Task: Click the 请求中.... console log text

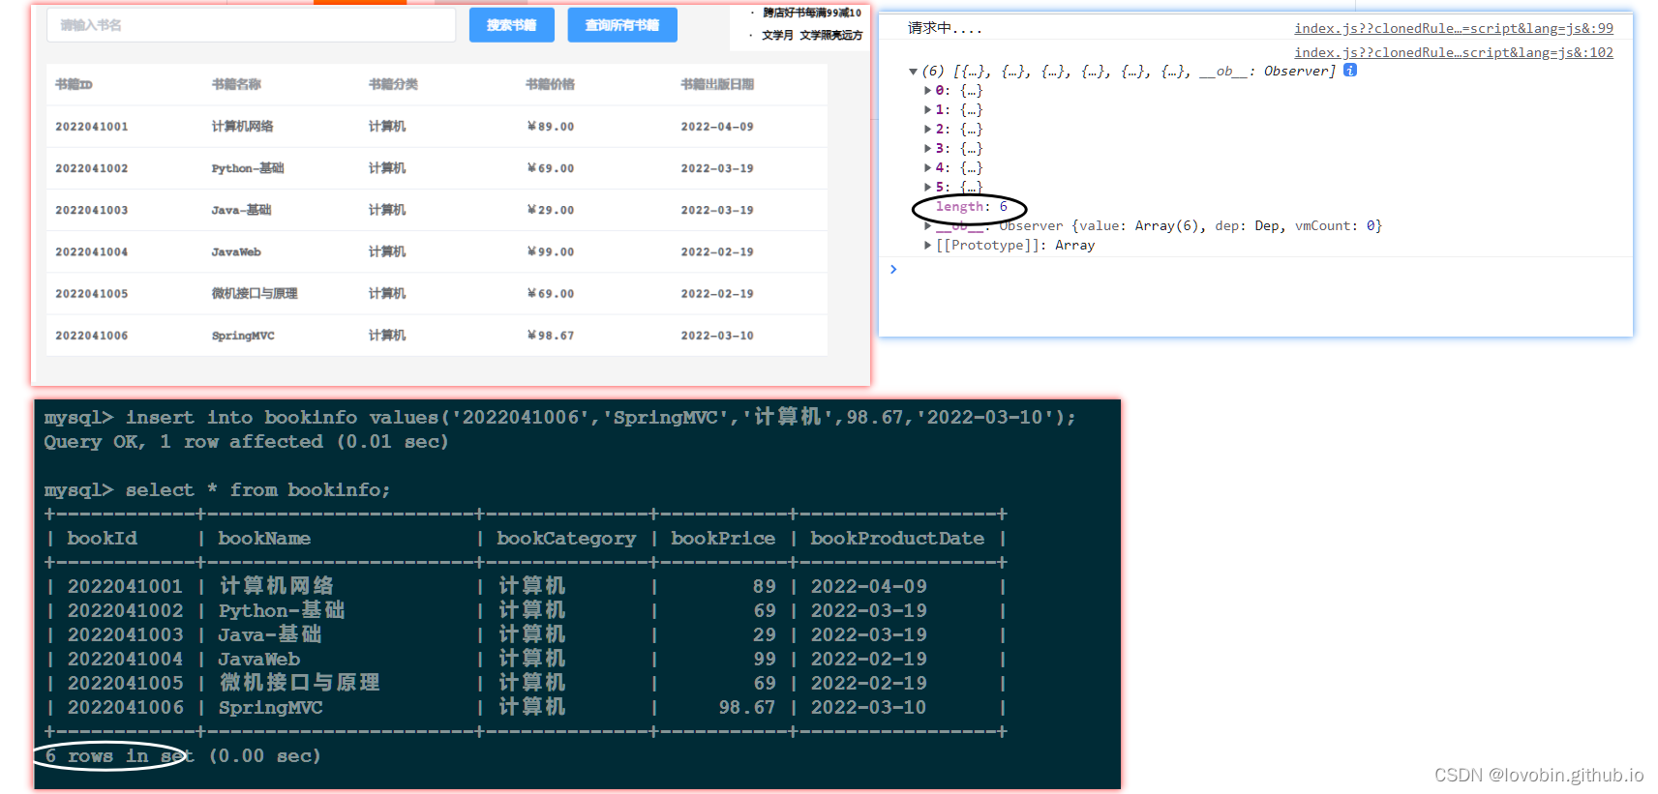Action: click(x=945, y=28)
